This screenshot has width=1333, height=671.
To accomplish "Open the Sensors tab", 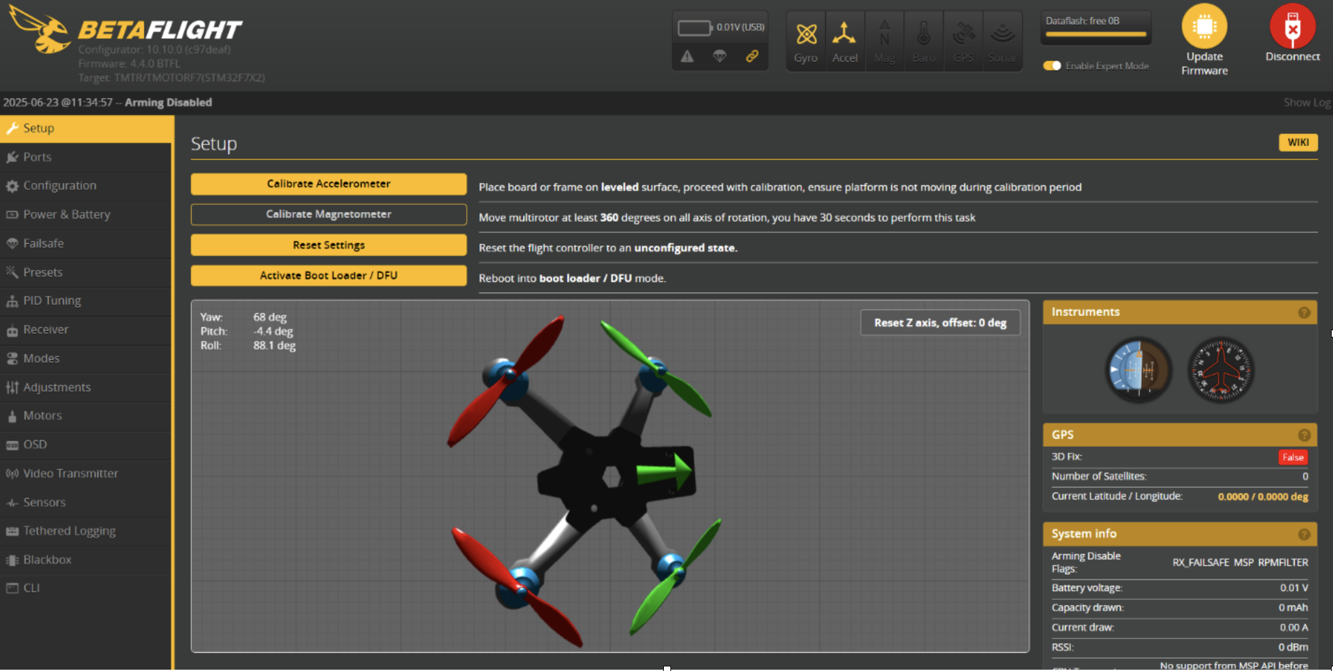I will pos(86,503).
